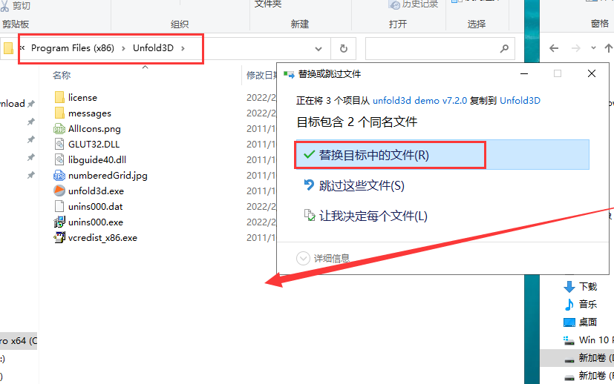The width and height of the screenshot is (614, 384).
Task: Select messages folder name
Action: click(90, 113)
